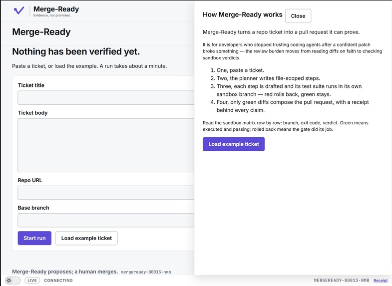Focus the Repo URL field

(x=106, y=193)
